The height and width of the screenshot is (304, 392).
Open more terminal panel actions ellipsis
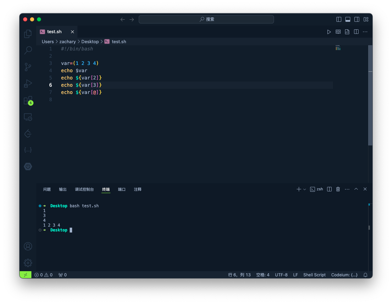point(347,189)
